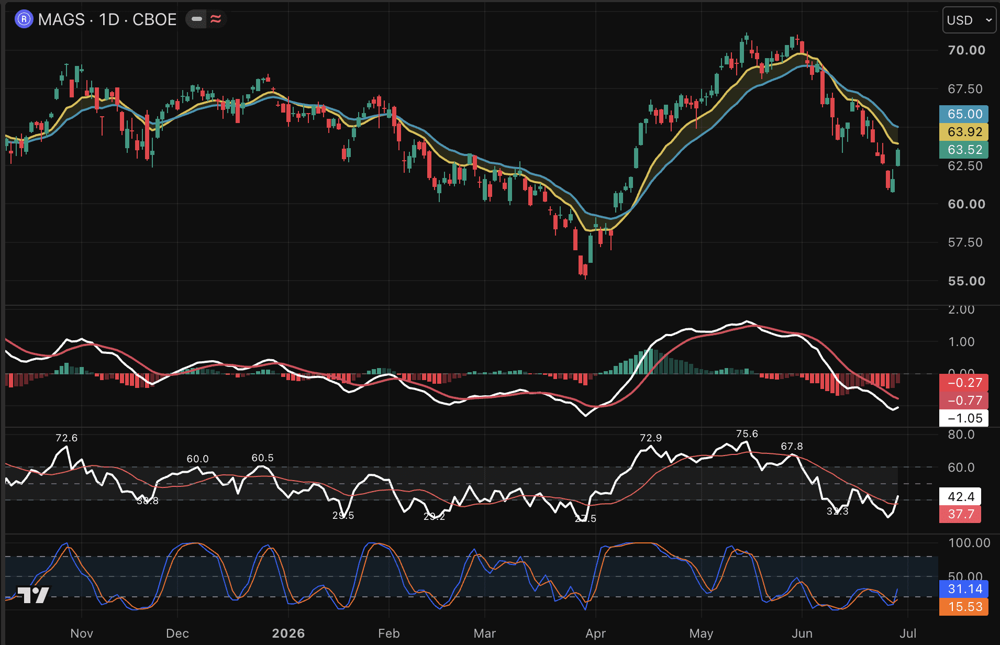Click 70.00 on the price scale

coord(966,50)
